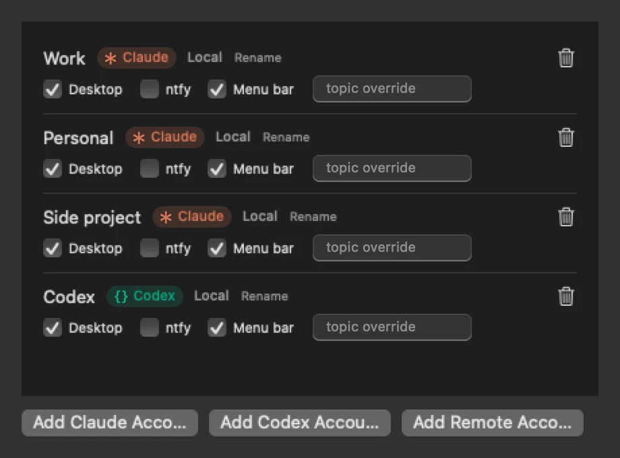Focus the Codex topic override field

[392, 327]
